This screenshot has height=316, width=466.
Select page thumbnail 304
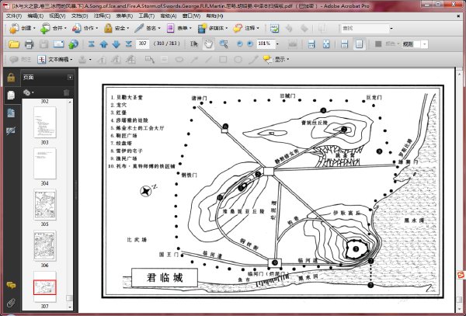coord(44,163)
